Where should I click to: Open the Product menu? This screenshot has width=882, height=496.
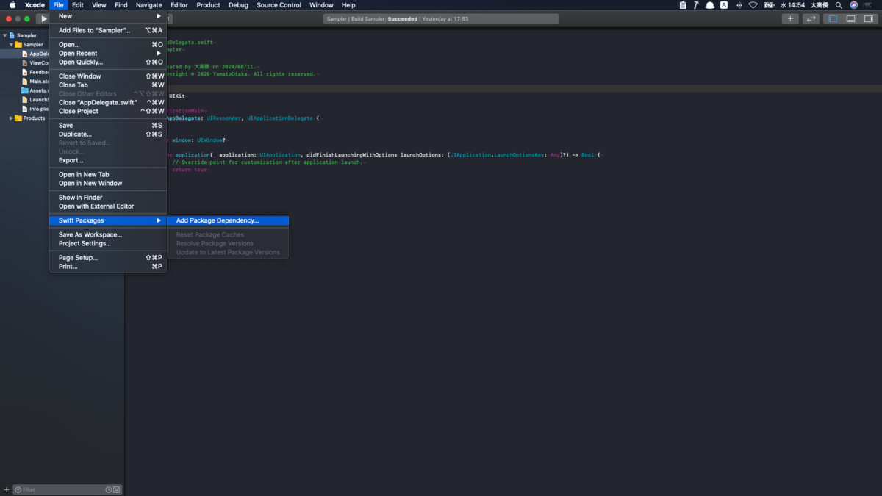pyautogui.click(x=208, y=5)
